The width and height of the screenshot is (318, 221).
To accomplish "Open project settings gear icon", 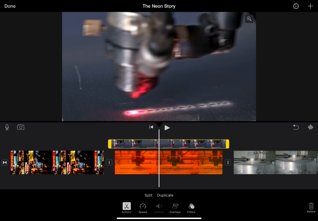I will (296, 6).
